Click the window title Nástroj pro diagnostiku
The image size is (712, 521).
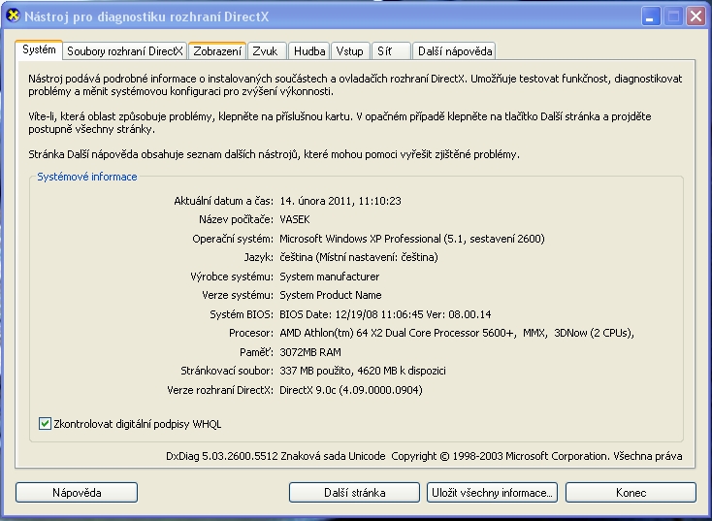click(x=146, y=16)
